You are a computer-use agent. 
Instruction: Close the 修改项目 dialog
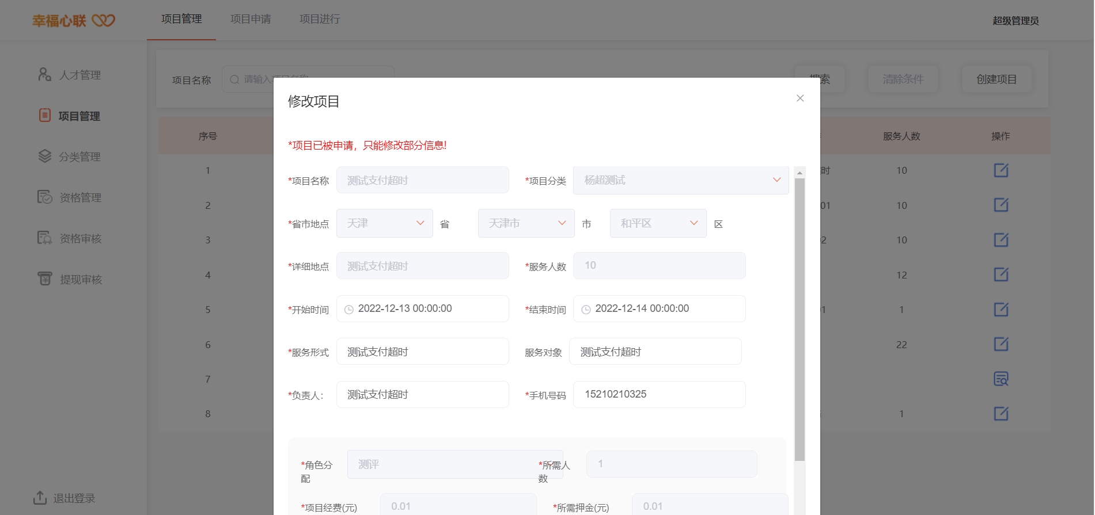pyautogui.click(x=800, y=98)
